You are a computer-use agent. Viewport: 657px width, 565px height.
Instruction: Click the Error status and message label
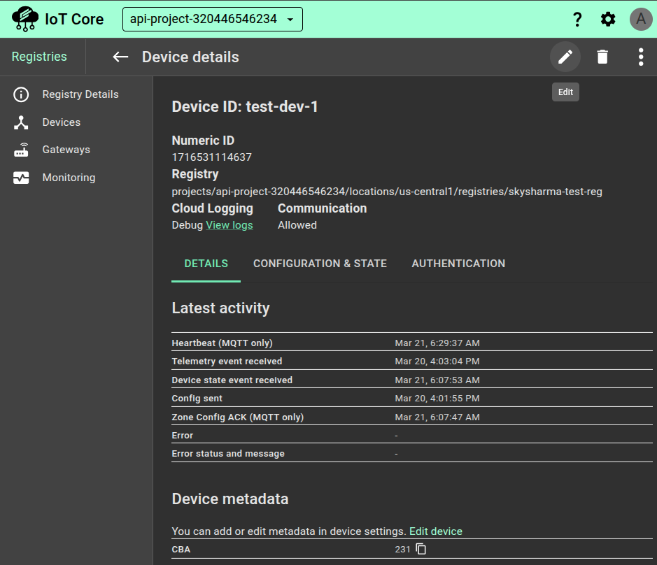click(228, 454)
